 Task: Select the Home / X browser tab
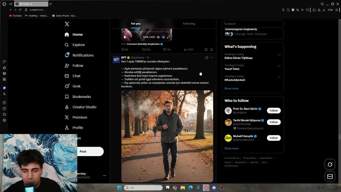(31, 4)
